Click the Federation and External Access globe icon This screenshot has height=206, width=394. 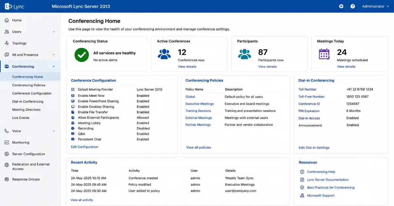pyautogui.click(x=7, y=165)
